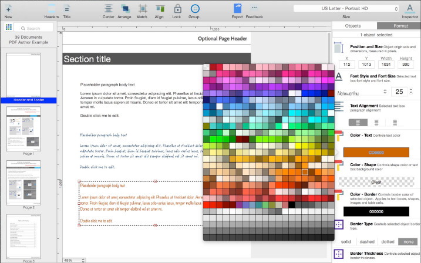This screenshot has height=263, width=421.
Task: Select the Page 2 thumbnail
Action: tap(23, 183)
